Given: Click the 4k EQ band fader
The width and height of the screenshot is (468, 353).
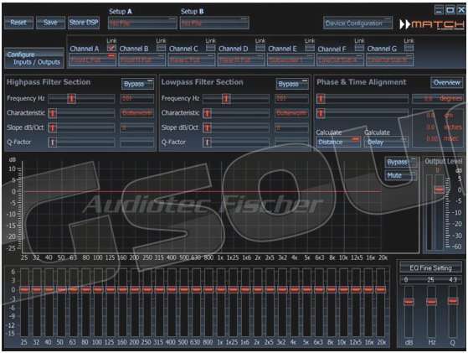Looking at the screenshot, I should (x=295, y=289).
